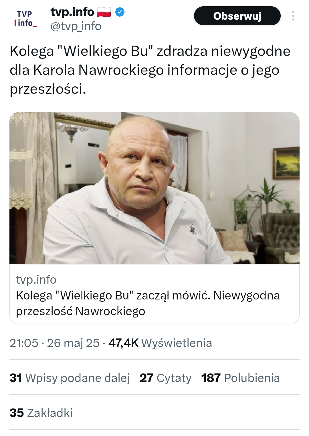
Task: Click the word Nawrockiego in the card title
Action: 110,311
